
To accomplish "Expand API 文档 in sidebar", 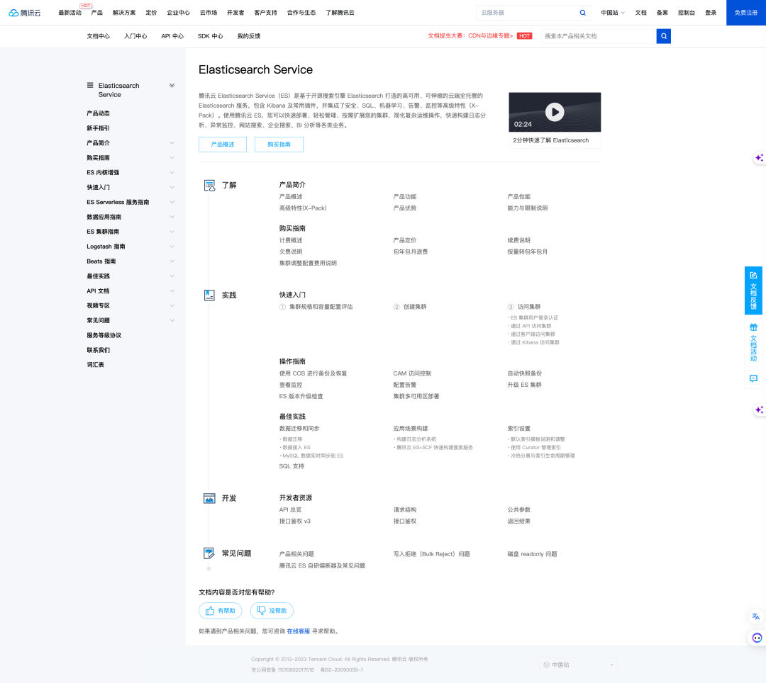I will tap(172, 290).
